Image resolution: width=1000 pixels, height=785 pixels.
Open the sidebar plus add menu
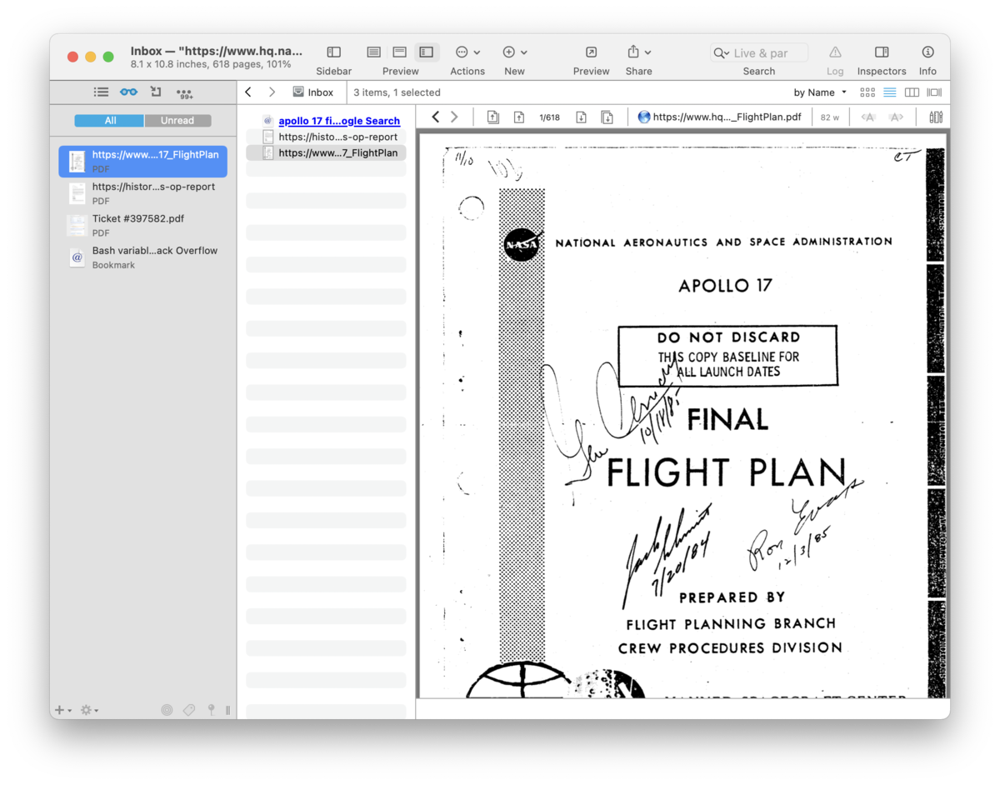point(62,710)
